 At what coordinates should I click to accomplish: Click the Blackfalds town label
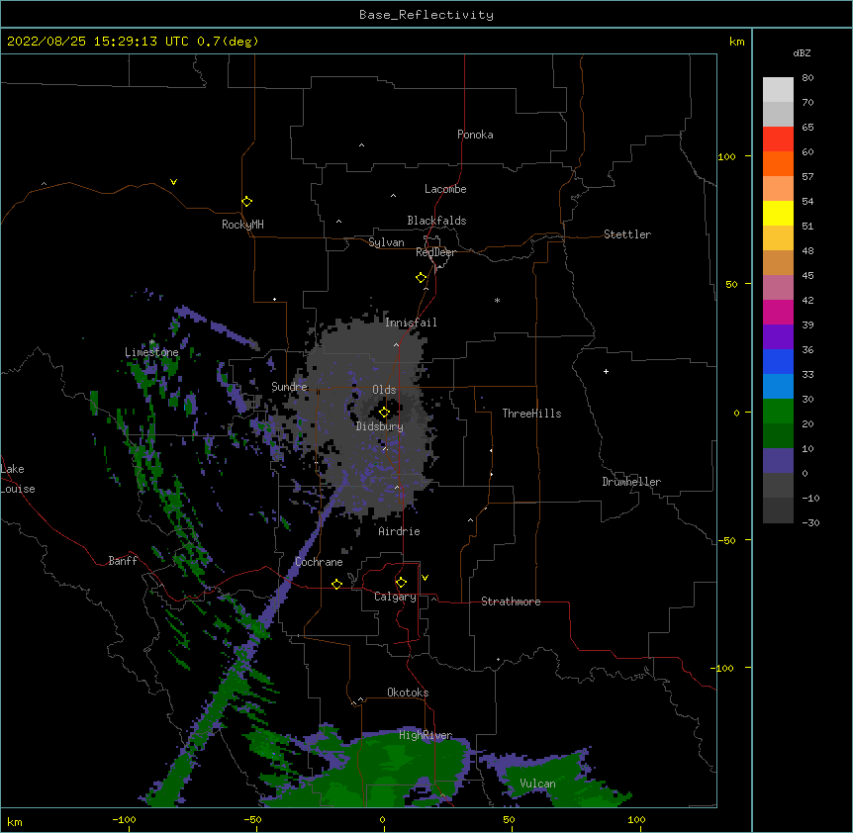(436, 221)
